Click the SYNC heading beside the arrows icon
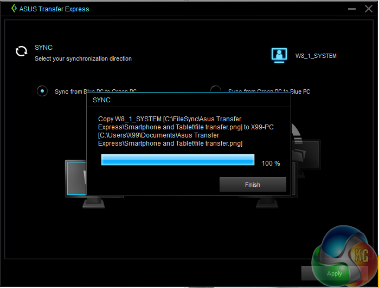379x288 pixels. click(43, 47)
